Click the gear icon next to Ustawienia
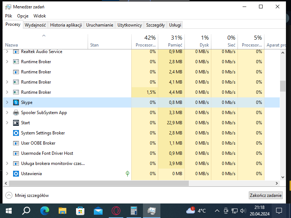Viewport: 291px width, 218px height. point(16,174)
